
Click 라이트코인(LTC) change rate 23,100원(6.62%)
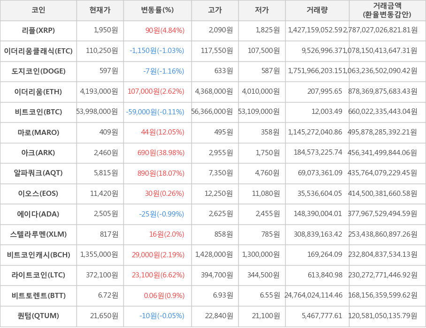[x=158, y=275]
